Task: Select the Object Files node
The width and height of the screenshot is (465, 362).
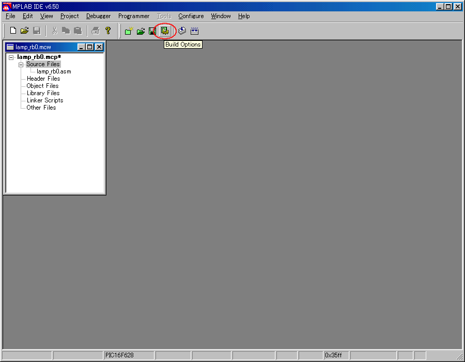Action: pos(42,86)
